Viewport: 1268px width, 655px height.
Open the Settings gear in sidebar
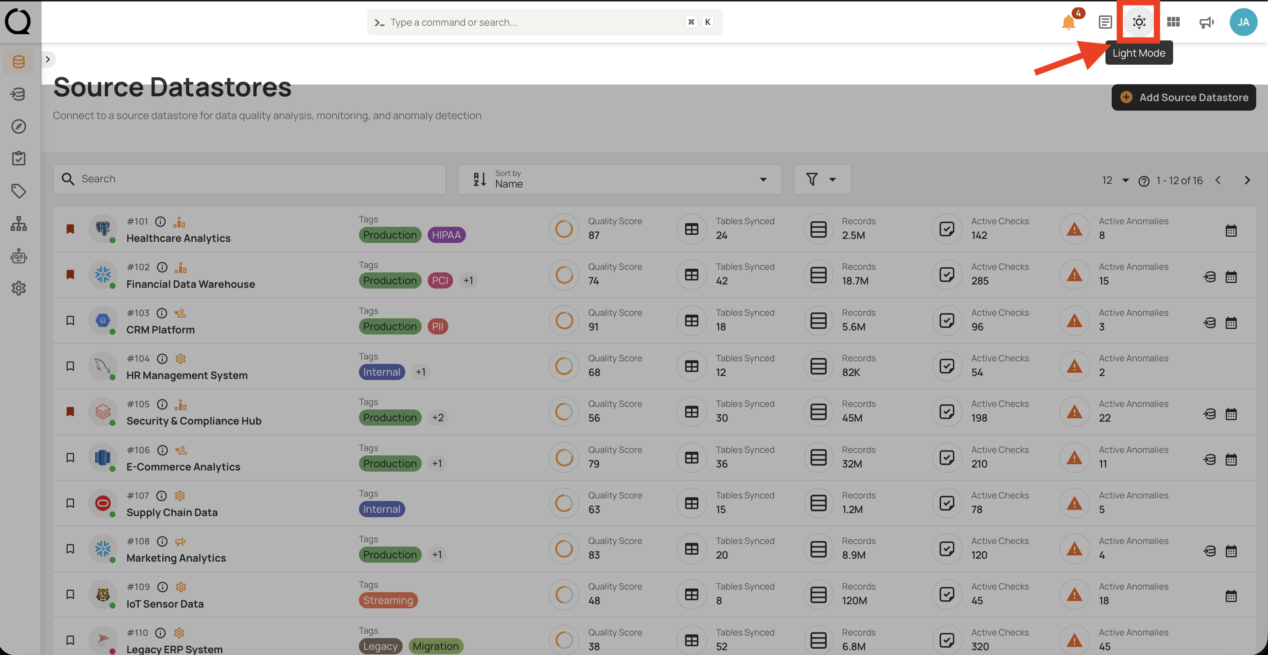tap(19, 289)
